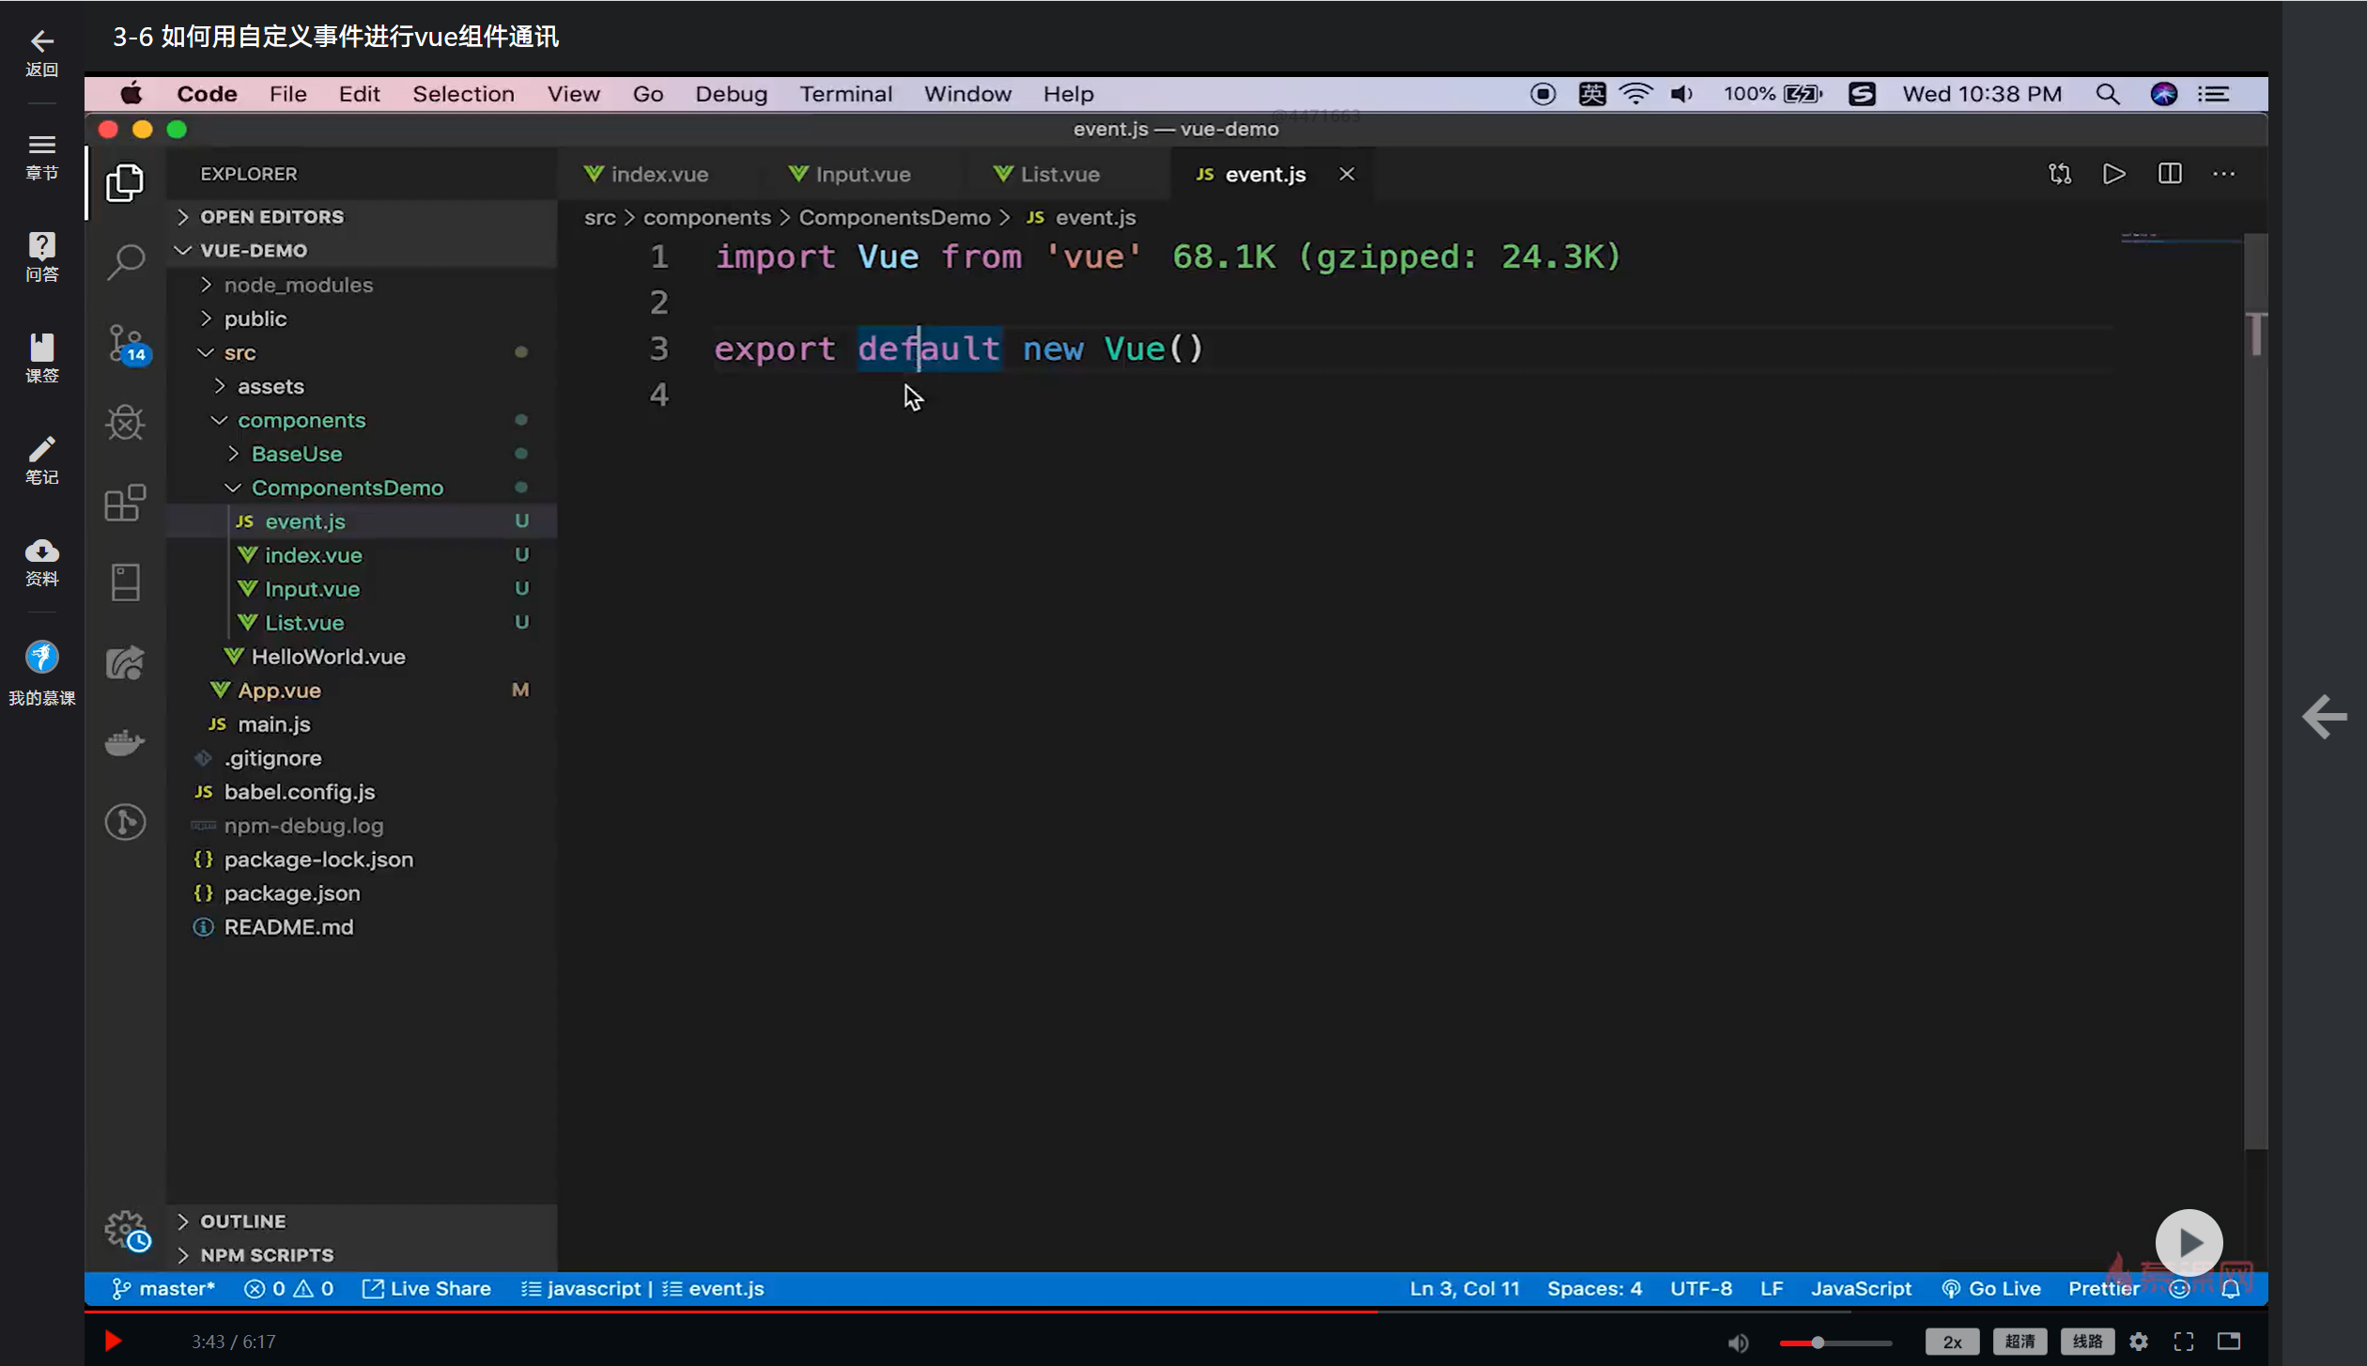
Task: Switch to the List.vue tab
Action: [x=1059, y=175]
